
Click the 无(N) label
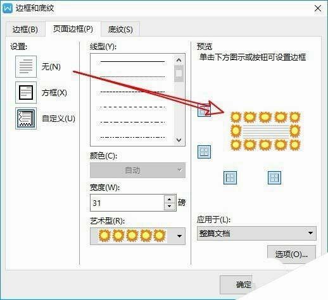[51, 67]
